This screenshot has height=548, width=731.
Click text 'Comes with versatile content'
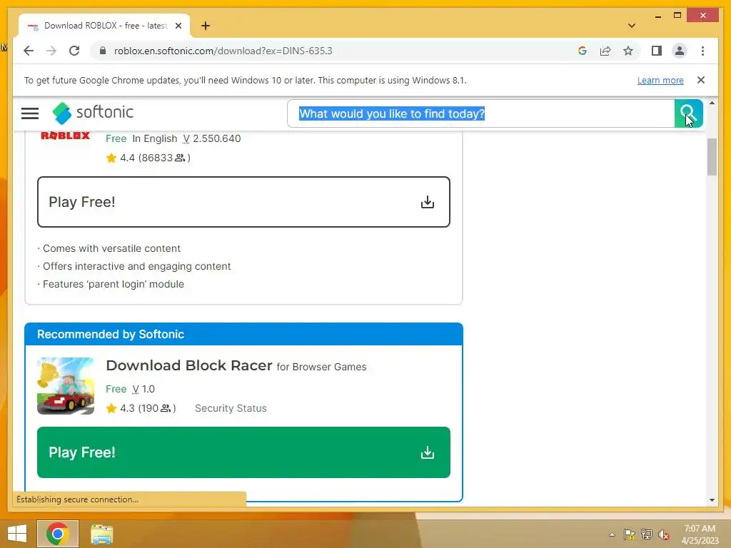point(111,248)
